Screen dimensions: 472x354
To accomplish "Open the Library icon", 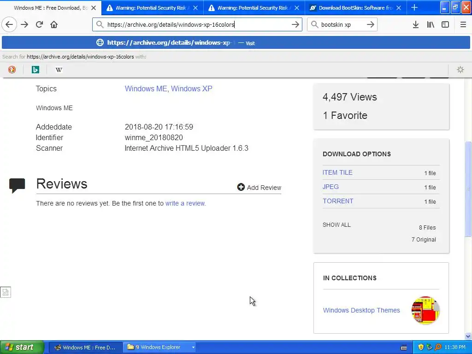I will tap(431, 24).
